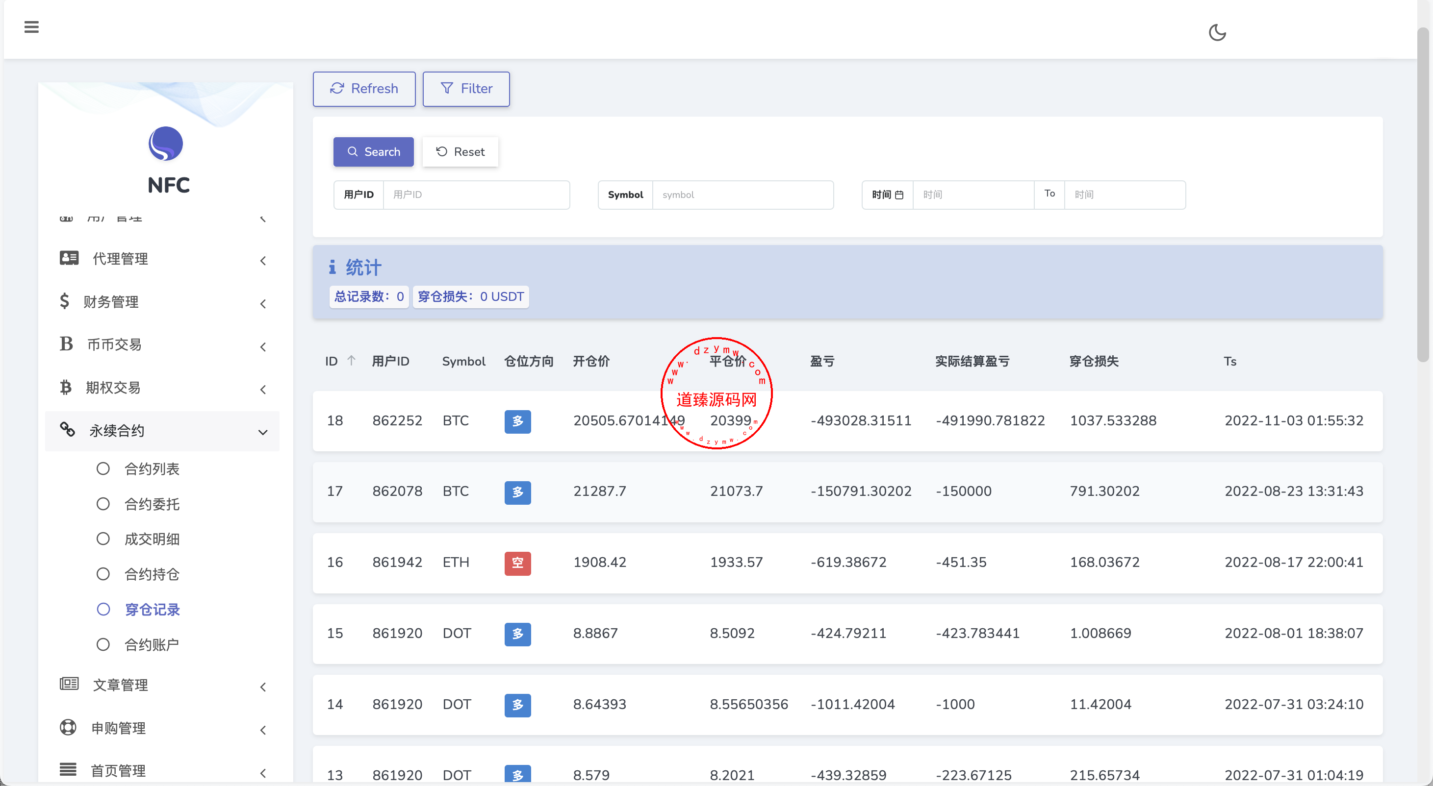
Task: Focus the start 时间 input field
Action: 973,195
